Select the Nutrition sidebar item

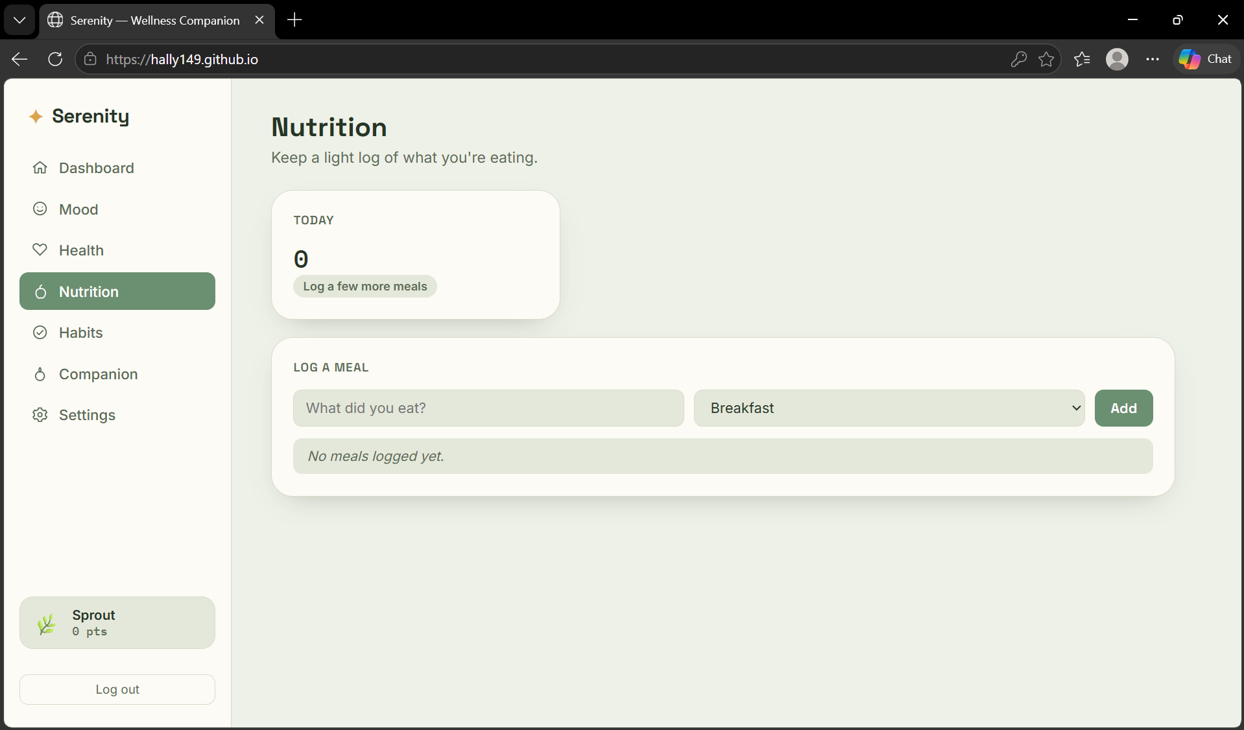(x=117, y=291)
